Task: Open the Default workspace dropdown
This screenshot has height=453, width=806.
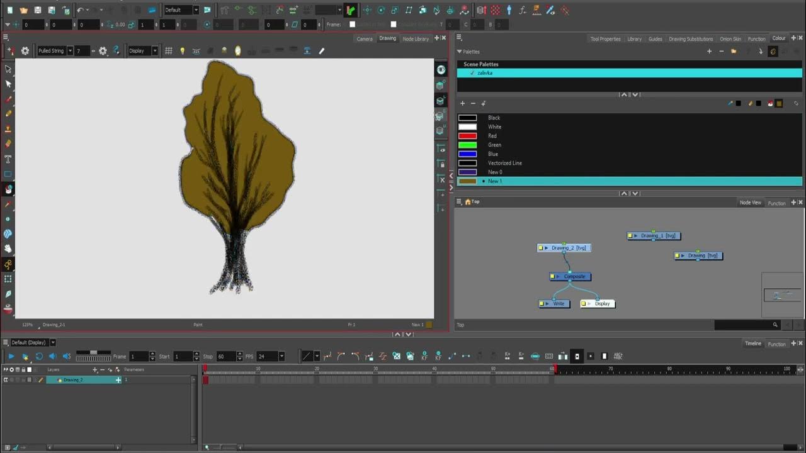Action: [195, 10]
